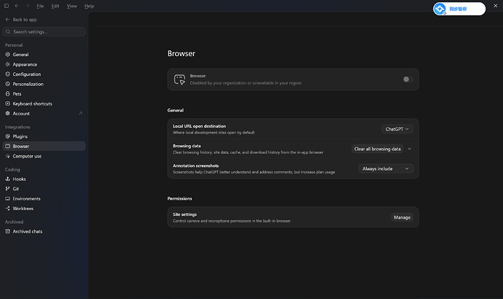Click the Plugins icon in sidebar
This screenshot has width=503, height=299.
(8, 136)
